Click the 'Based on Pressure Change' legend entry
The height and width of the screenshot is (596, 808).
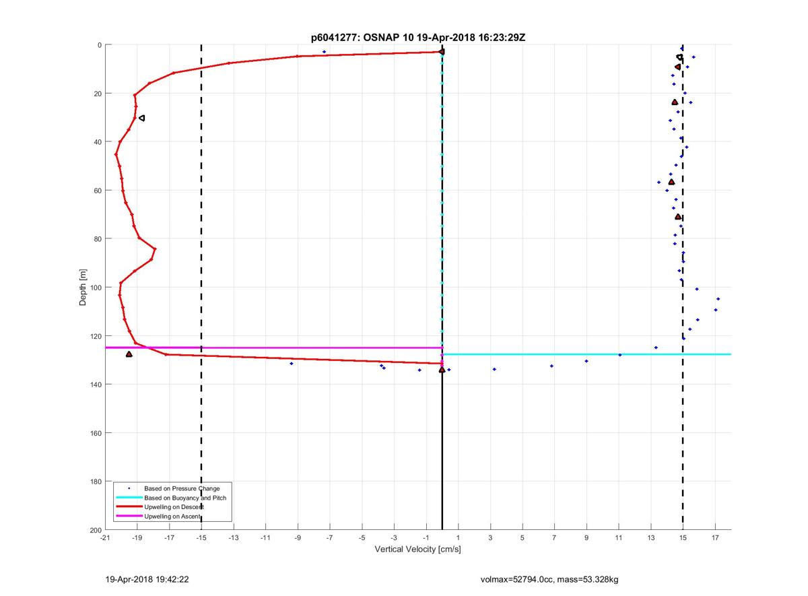pyautogui.click(x=182, y=488)
